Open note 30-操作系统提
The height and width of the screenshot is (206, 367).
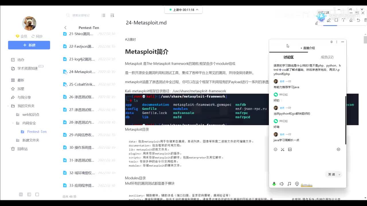(x=89, y=147)
